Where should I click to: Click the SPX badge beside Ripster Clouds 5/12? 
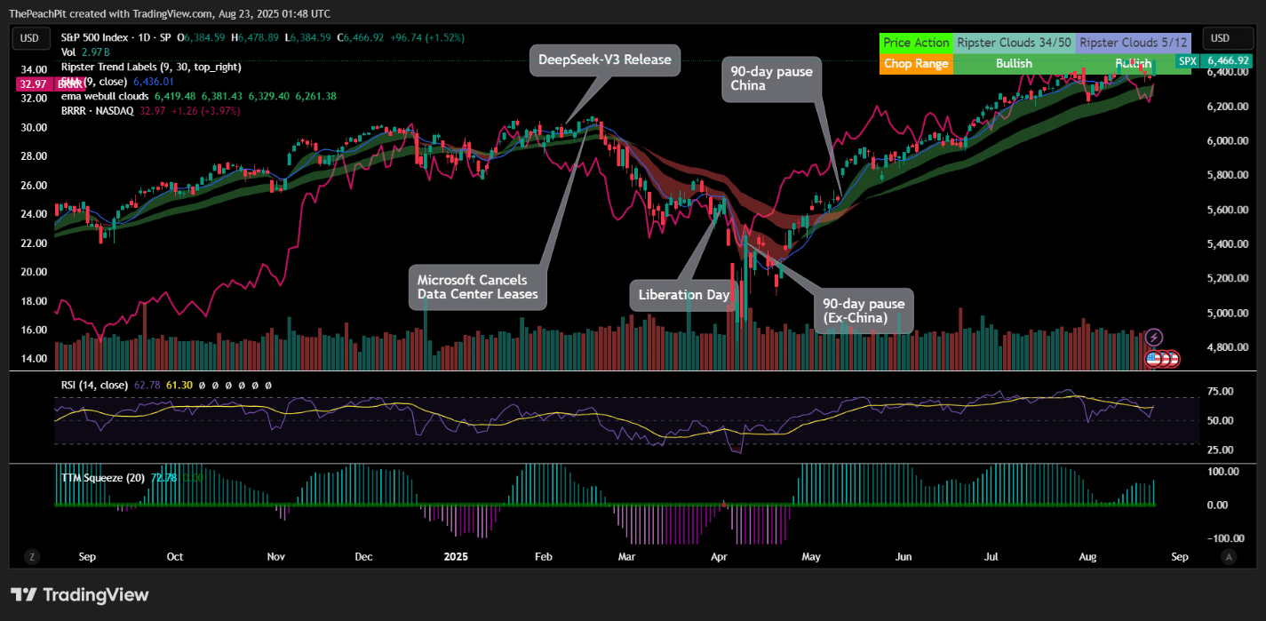tap(1187, 61)
